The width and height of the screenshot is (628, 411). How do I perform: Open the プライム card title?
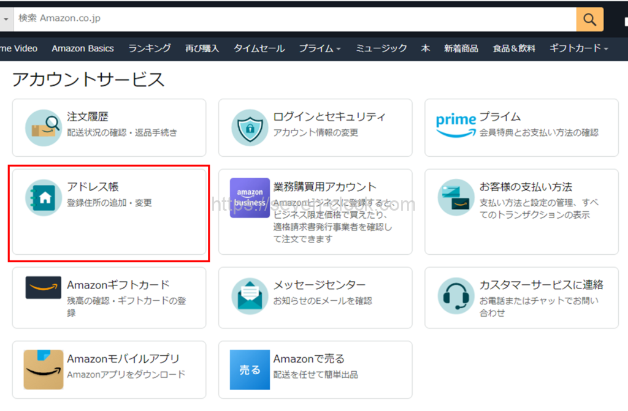click(x=500, y=117)
